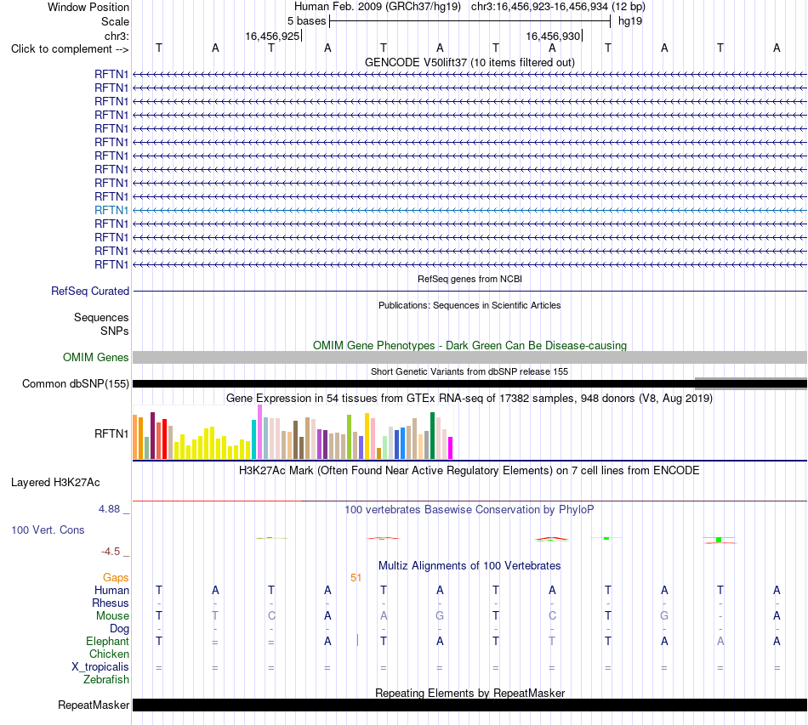
Task: Click the gray-outlined variant at dbSNP bar's right end
Action: (x=751, y=383)
